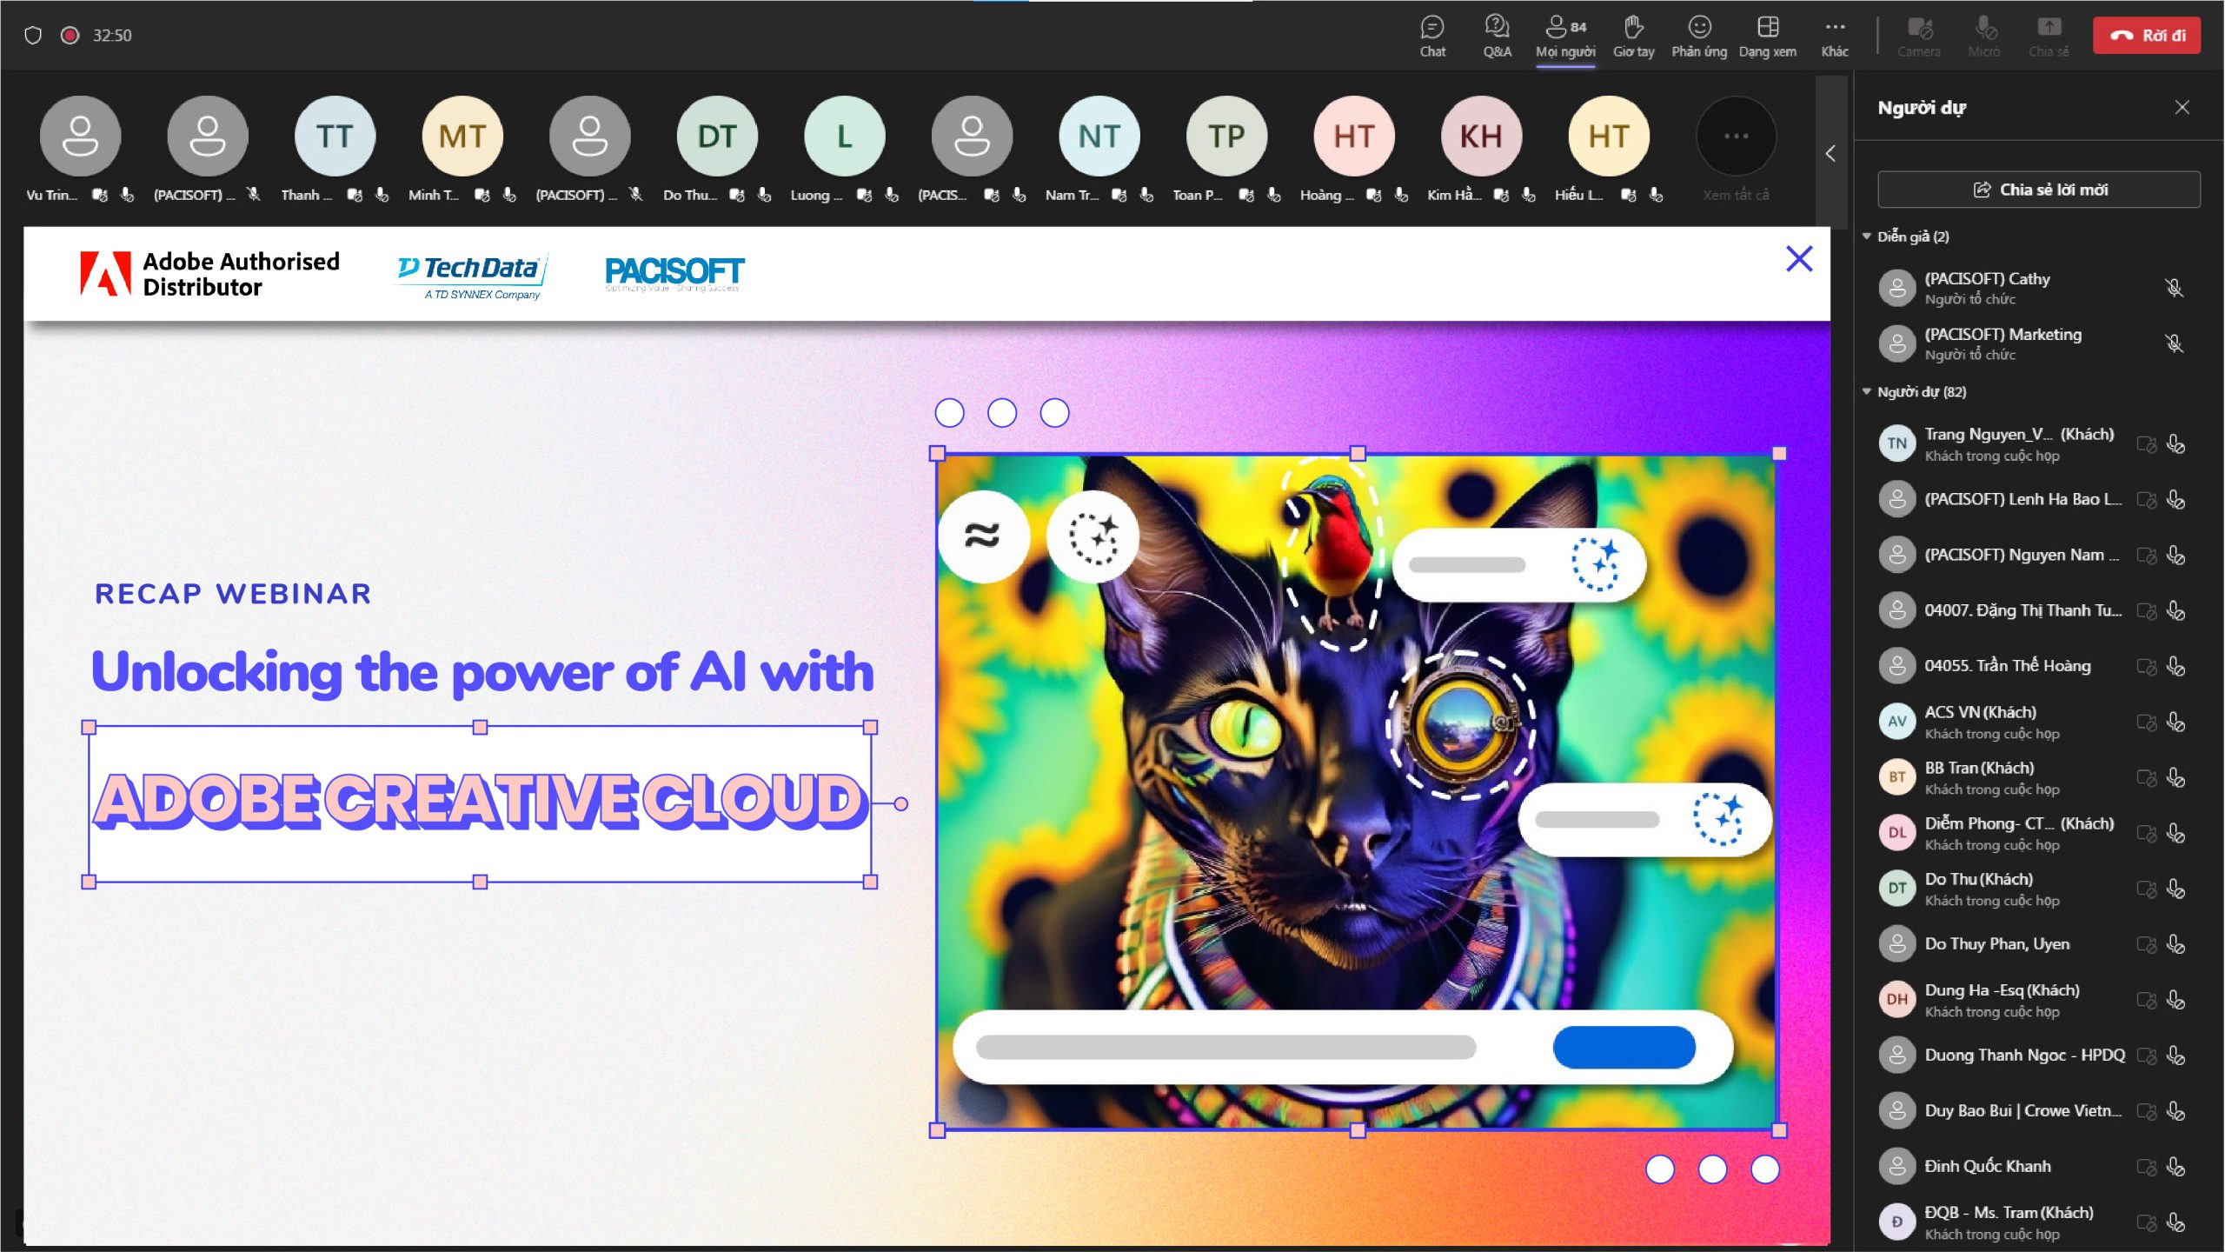Click the Pacisoft logo on the slide

click(x=674, y=274)
